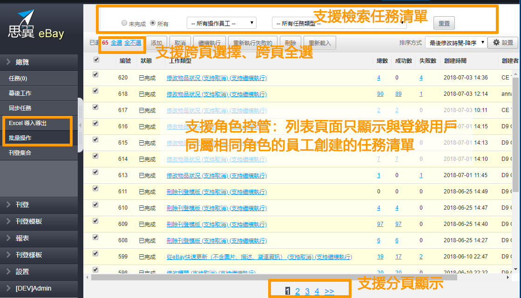Uncheck the checkbox for task 599
This screenshot has height=298, width=521.
95,253
